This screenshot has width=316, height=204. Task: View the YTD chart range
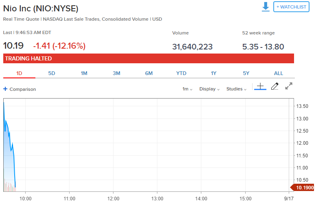pos(181,73)
